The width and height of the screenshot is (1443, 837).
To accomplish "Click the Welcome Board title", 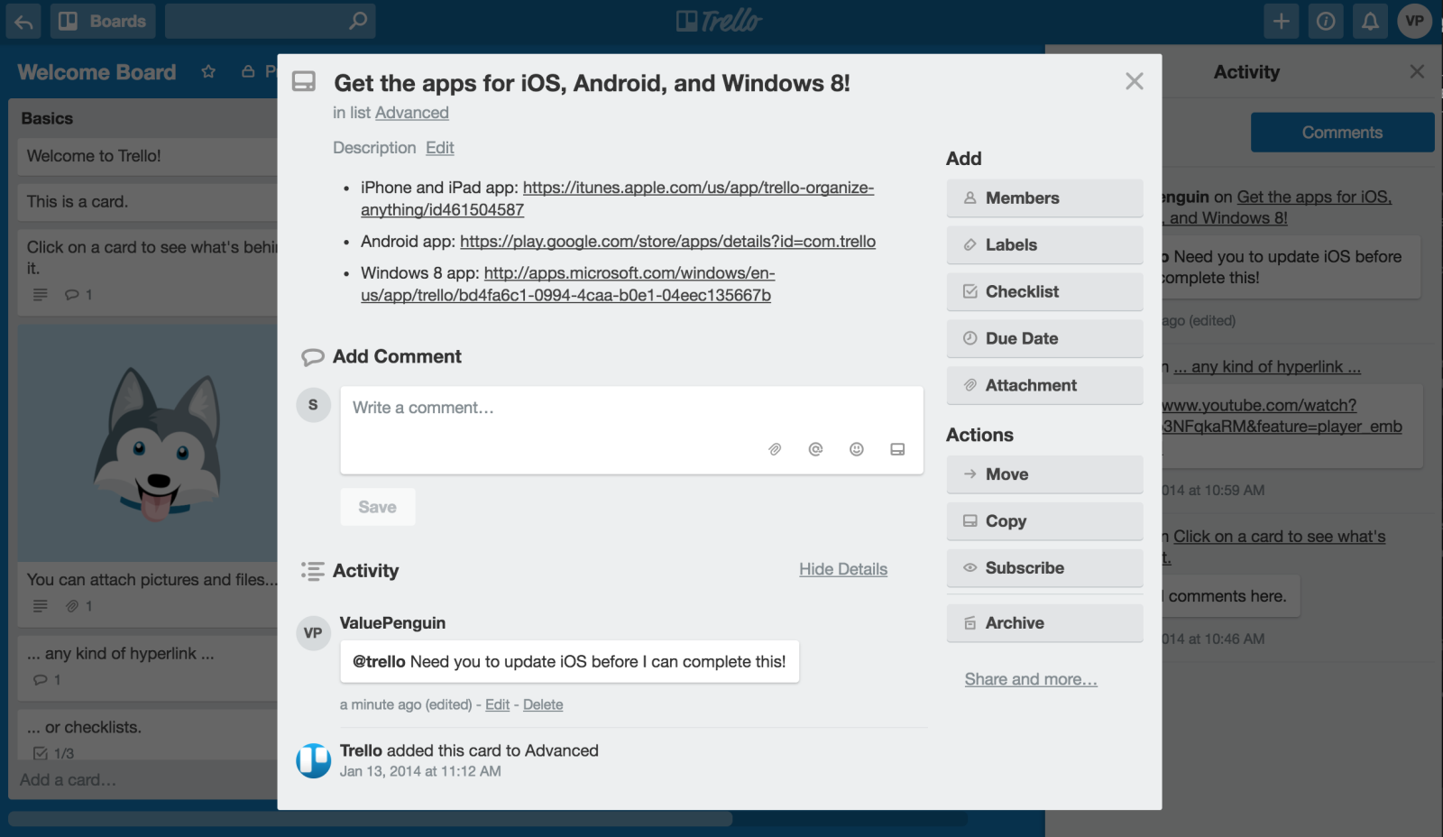I will click(97, 72).
